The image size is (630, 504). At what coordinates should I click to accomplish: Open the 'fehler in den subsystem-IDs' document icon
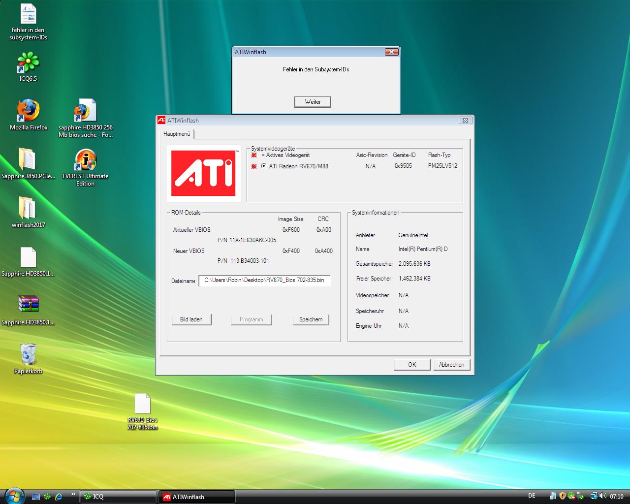[28, 21]
